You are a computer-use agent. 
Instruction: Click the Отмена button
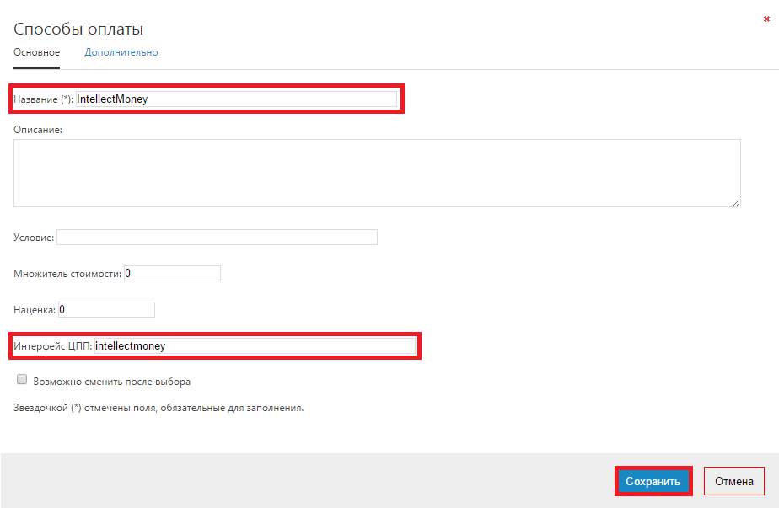[x=733, y=482]
